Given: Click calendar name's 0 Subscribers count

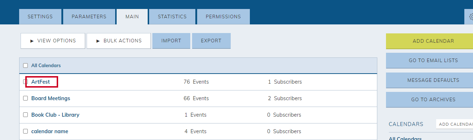Looking at the screenshot, I should coord(284,131).
